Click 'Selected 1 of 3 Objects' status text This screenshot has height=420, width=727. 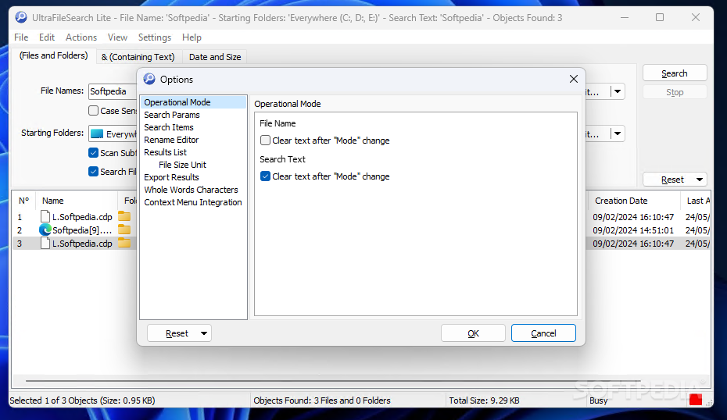(x=82, y=400)
